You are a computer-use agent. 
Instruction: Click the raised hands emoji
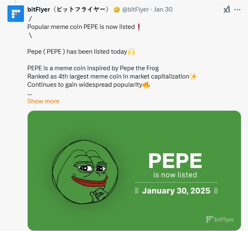(x=131, y=52)
